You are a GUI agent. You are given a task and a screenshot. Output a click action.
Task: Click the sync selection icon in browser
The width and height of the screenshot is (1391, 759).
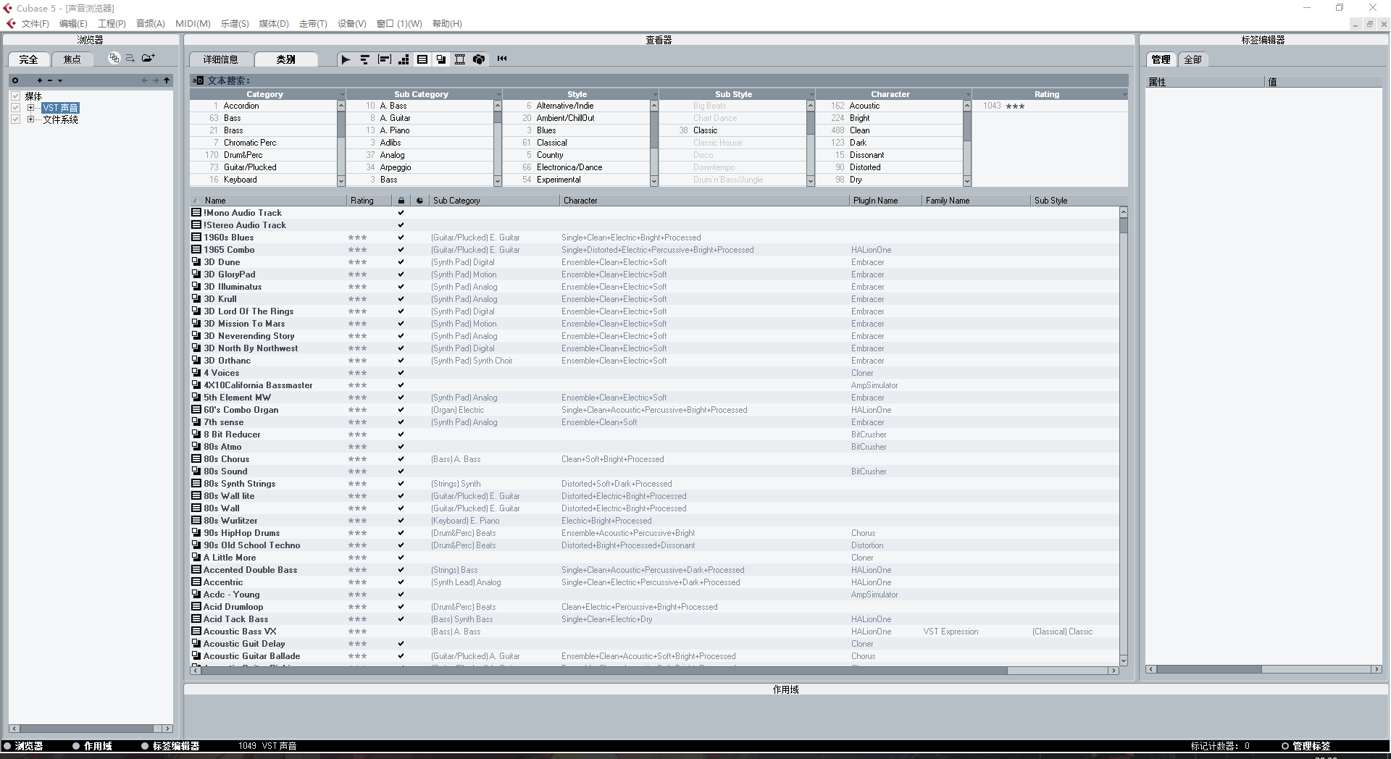click(130, 58)
